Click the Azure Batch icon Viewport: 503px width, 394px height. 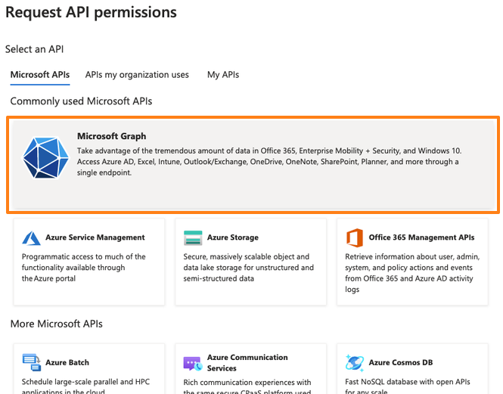pos(32,362)
